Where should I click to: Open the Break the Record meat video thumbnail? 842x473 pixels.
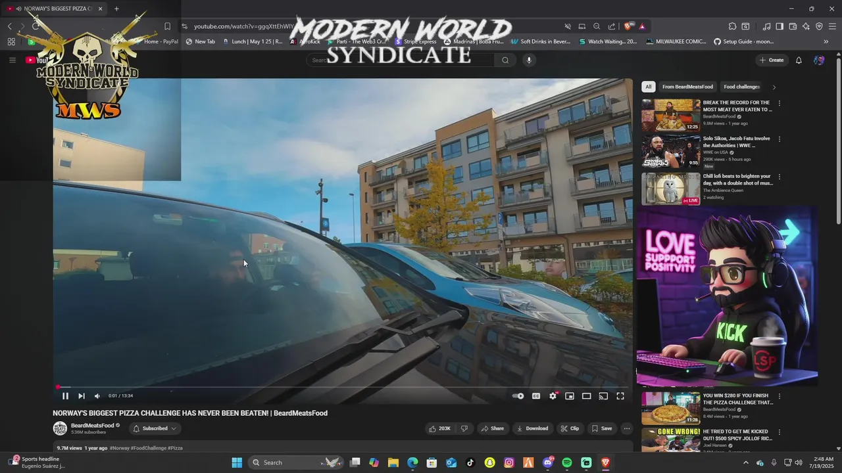pos(671,115)
